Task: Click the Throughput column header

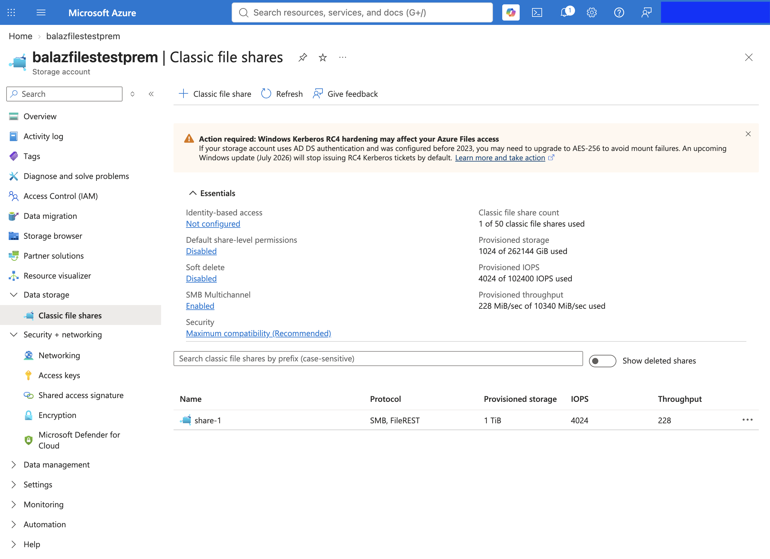Action: pyautogui.click(x=680, y=399)
